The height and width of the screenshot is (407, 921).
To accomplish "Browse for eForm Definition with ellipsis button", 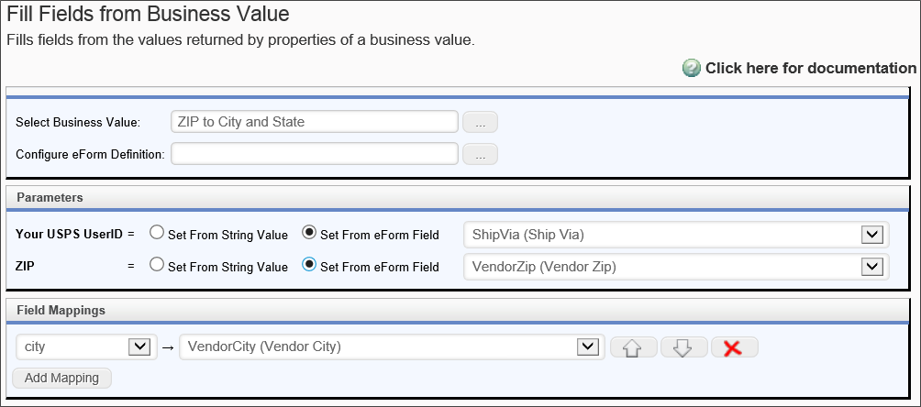I will [x=480, y=154].
